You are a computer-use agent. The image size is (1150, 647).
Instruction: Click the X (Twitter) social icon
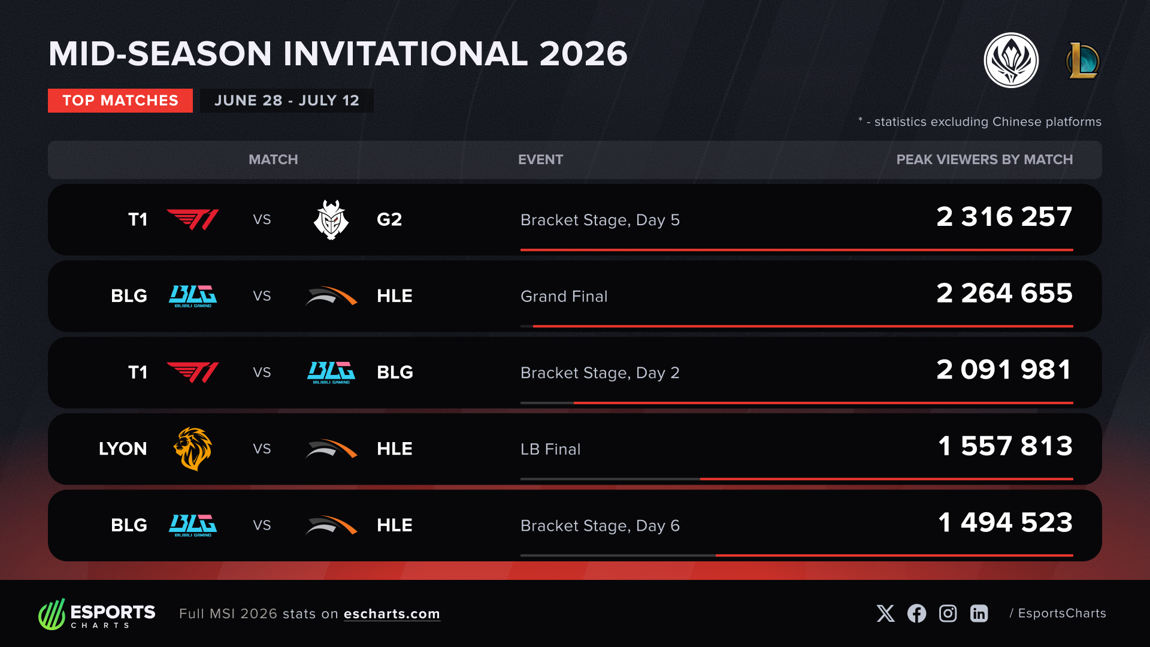click(x=885, y=613)
